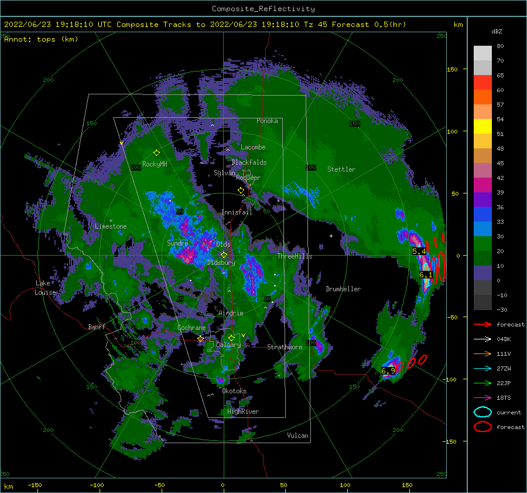This screenshot has height=493, width=527.
Task: Click the magenta 18TS arrow legend icon
Action: pos(482,398)
